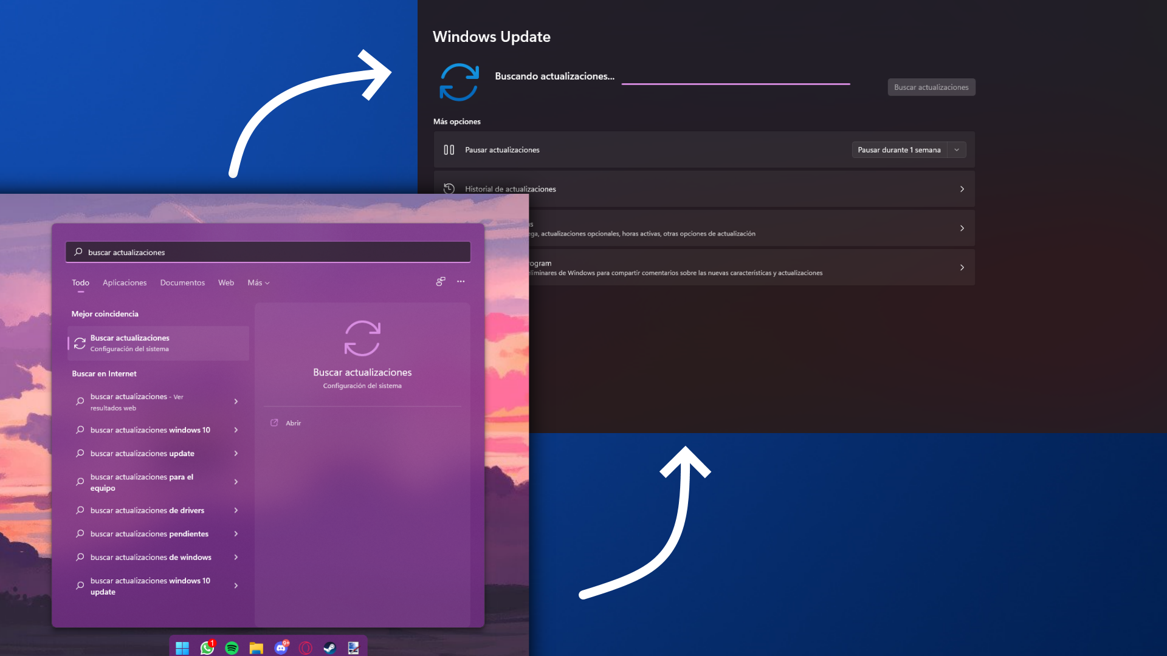Screen dimensions: 1167x656
Task: Open WhatsApp from the taskbar
Action: [207, 647]
